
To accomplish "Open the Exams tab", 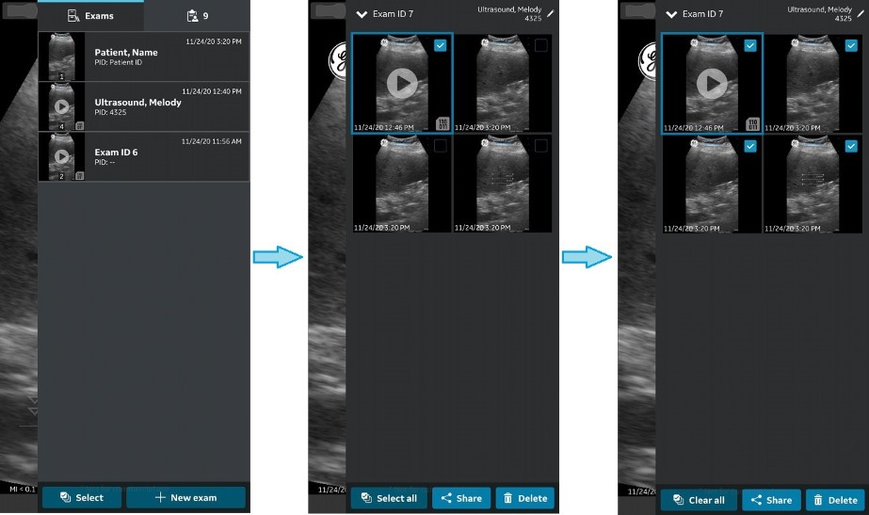I will 90,16.
